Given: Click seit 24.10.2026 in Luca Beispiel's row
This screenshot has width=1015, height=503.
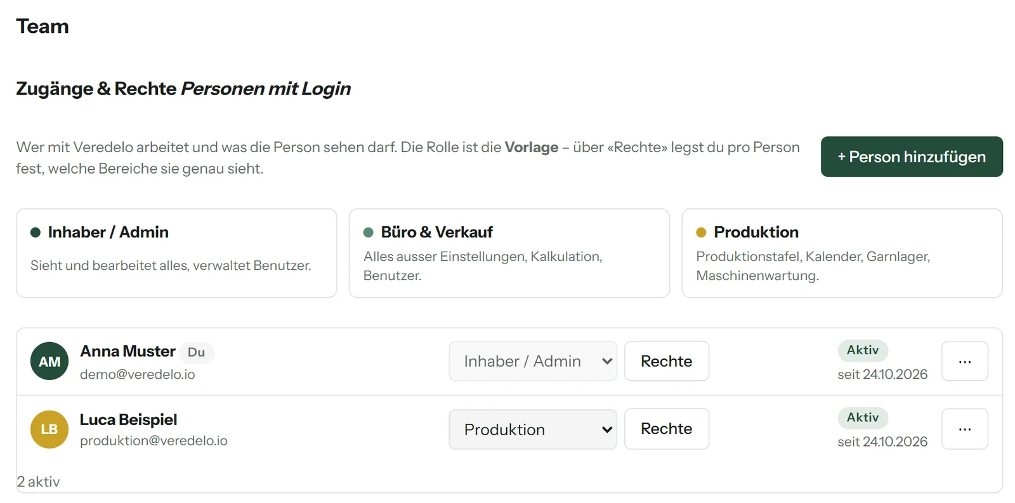Looking at the screenshot, I should [x=882, y=442].
